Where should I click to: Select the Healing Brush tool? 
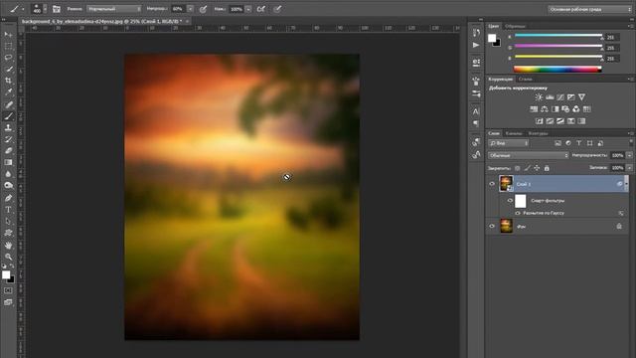click(8, 104)
